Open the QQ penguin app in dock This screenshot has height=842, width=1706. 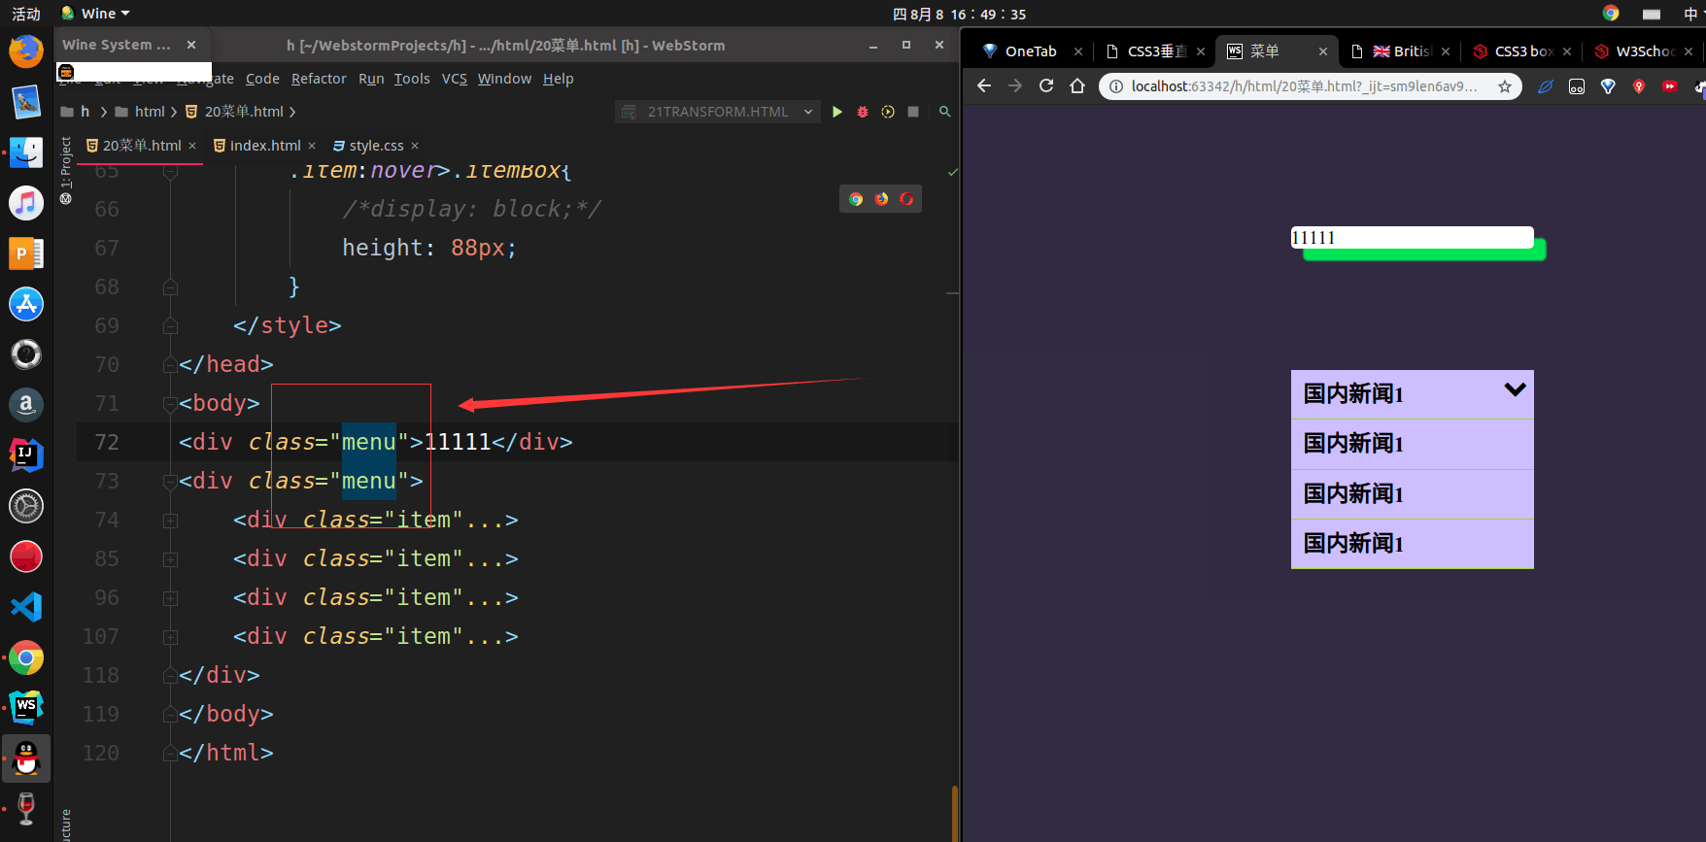point(26,758)
